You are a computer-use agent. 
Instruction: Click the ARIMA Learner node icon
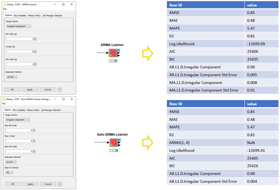[114, 53]
